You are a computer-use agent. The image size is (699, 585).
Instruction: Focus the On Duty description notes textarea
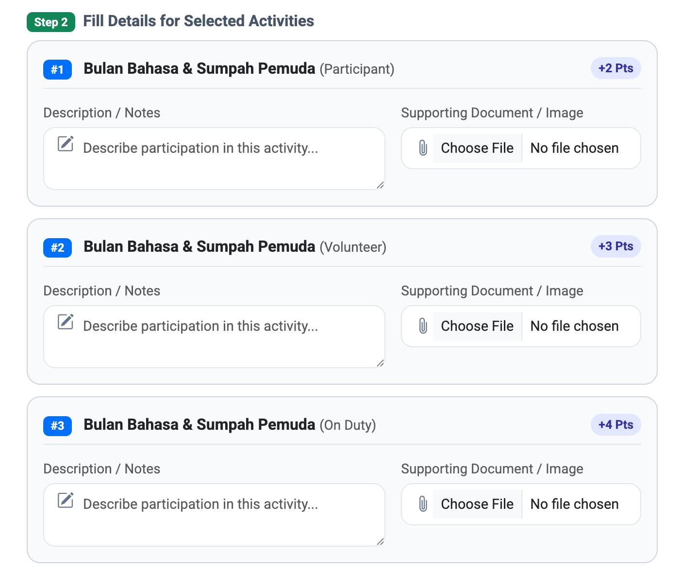click(x=214, y=515)
